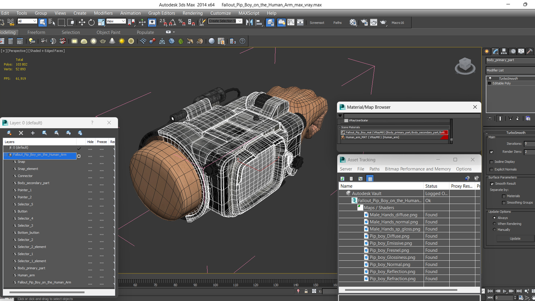The width and height of the screenshot is (535, 301).
Task: Click the Cone primitive icon
Action: [112, 41]
